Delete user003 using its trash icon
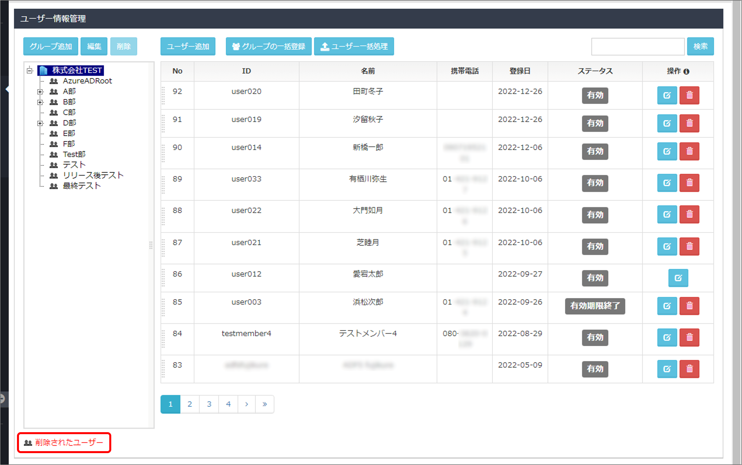The width and height of the screenshot is (742, 465). point(689,306)
